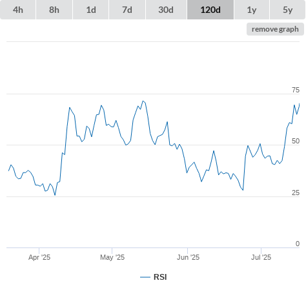The width and height of the screenshot is (306, 294).
Task: Click the active 120d tab
Action: 210,10
